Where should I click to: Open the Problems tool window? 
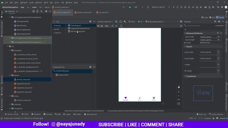[x=36, y=114]
